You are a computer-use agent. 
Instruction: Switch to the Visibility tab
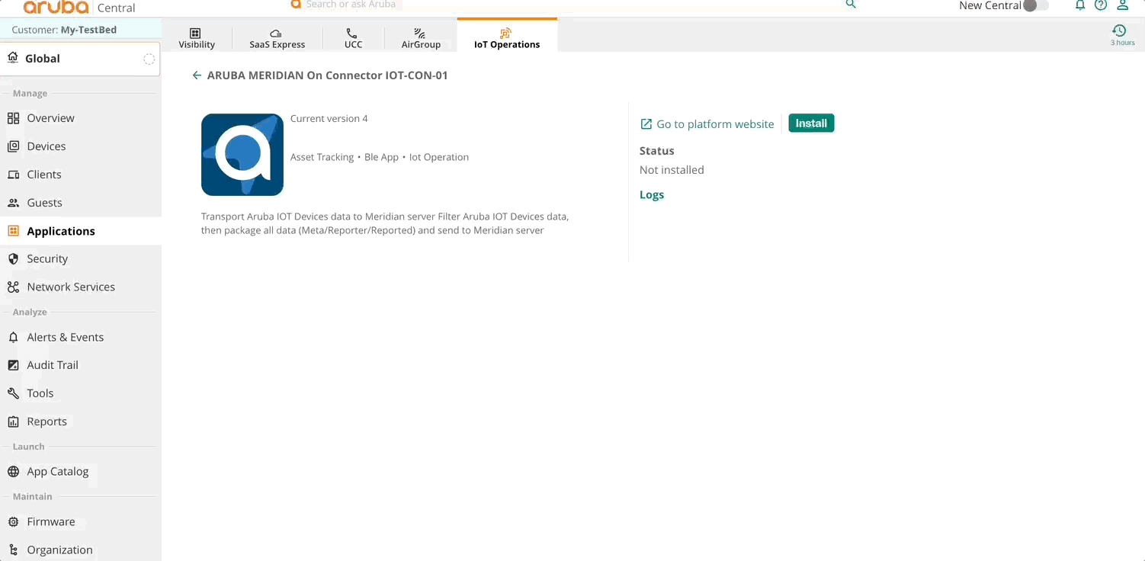tap(197, 38)
